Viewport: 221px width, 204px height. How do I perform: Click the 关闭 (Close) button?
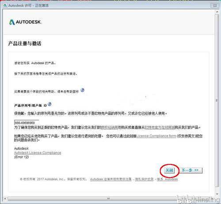coord(169,170)
